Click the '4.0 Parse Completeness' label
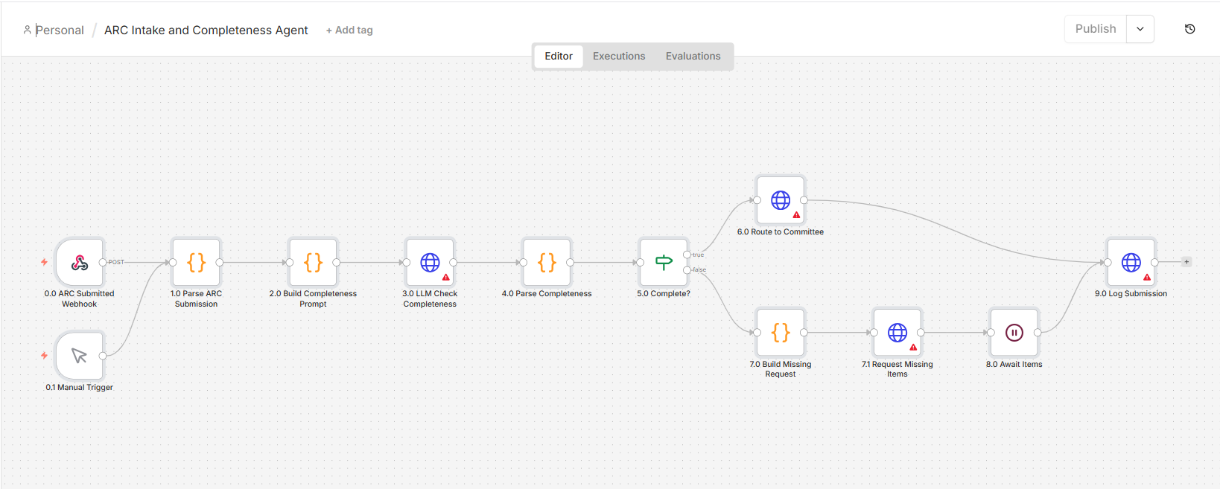1220x489 pixels. pos(547,293)
